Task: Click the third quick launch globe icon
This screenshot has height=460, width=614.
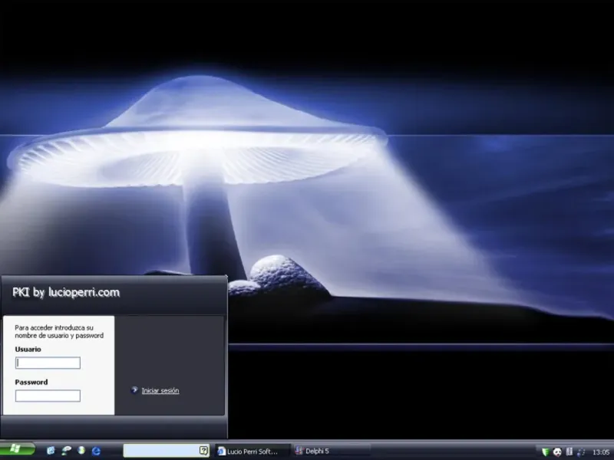Action: coord(81,451)
